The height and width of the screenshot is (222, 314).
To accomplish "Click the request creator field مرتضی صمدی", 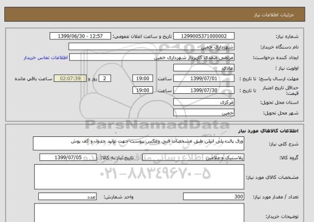I will click(152, 57).
